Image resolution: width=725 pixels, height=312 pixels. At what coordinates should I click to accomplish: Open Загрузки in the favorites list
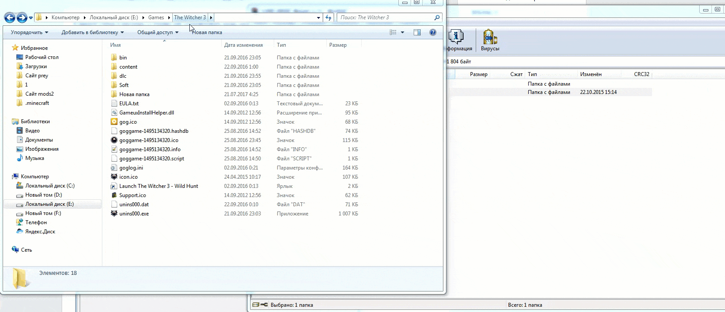pyautogui.click(x=36, y=66)
